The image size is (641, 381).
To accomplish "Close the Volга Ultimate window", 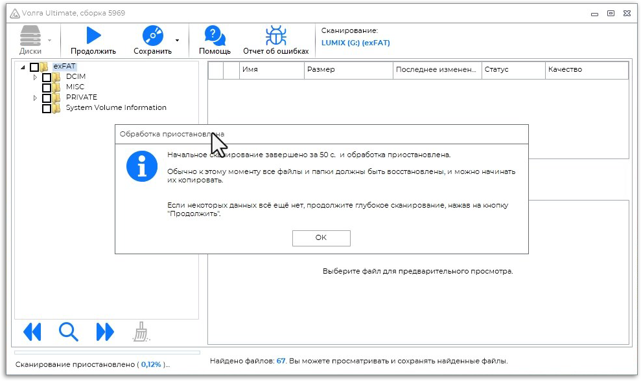I will (x=627, y=14).
